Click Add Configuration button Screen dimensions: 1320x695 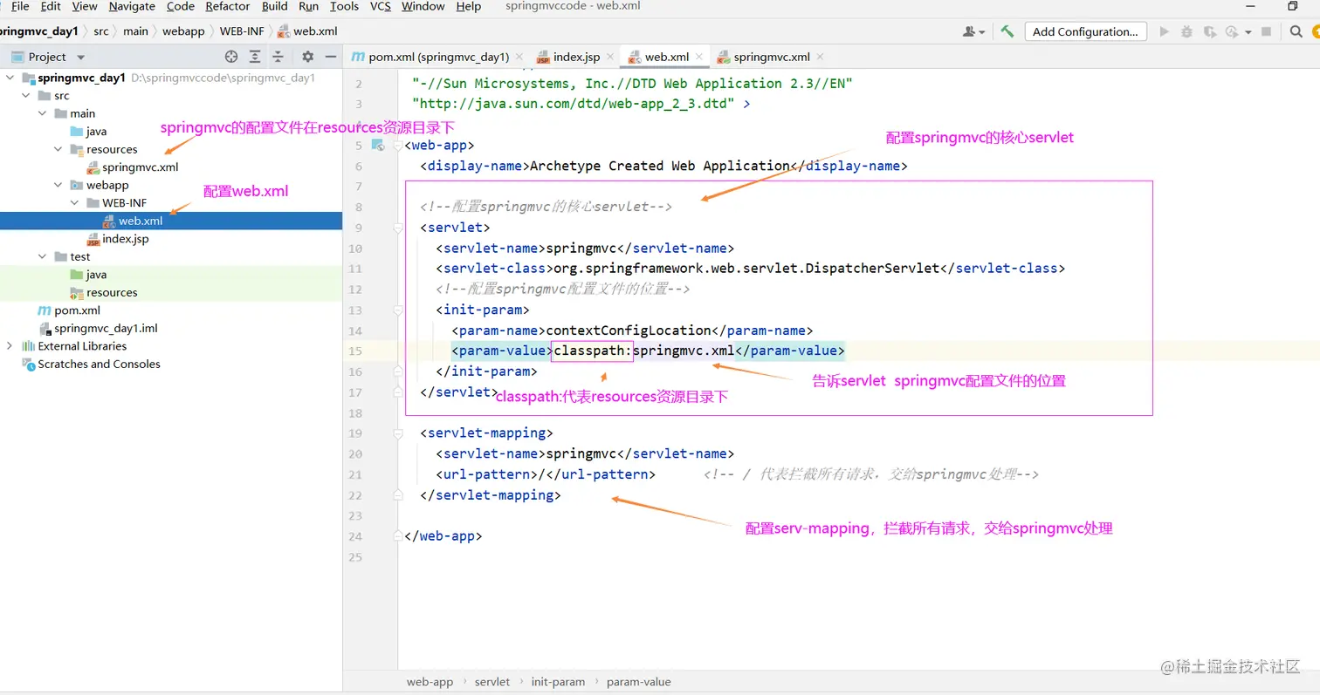(1084, 31)
